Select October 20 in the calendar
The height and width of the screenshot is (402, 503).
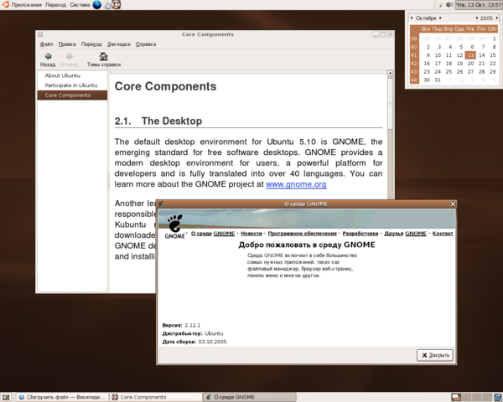tap(470, 64)
